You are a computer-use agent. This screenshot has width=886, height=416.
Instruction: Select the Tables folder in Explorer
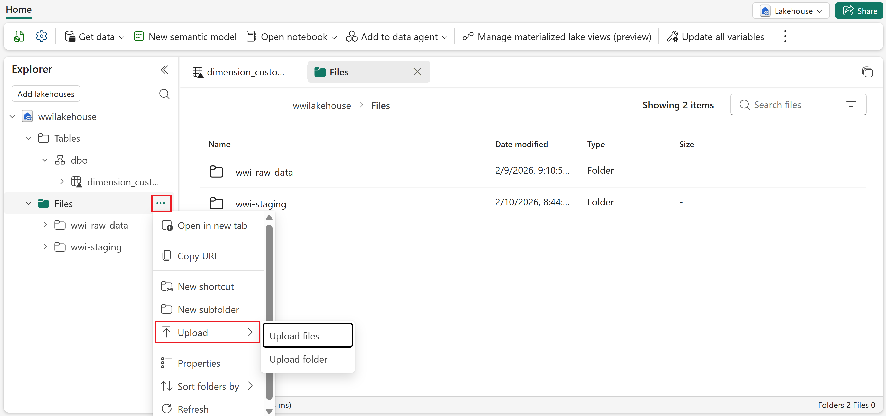tap(67, 138)
